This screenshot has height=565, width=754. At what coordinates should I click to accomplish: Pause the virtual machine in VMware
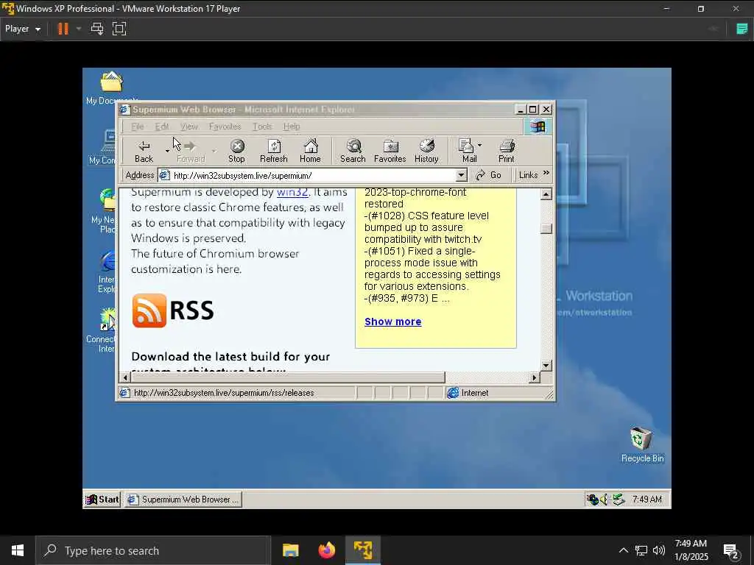pos(63,29)
